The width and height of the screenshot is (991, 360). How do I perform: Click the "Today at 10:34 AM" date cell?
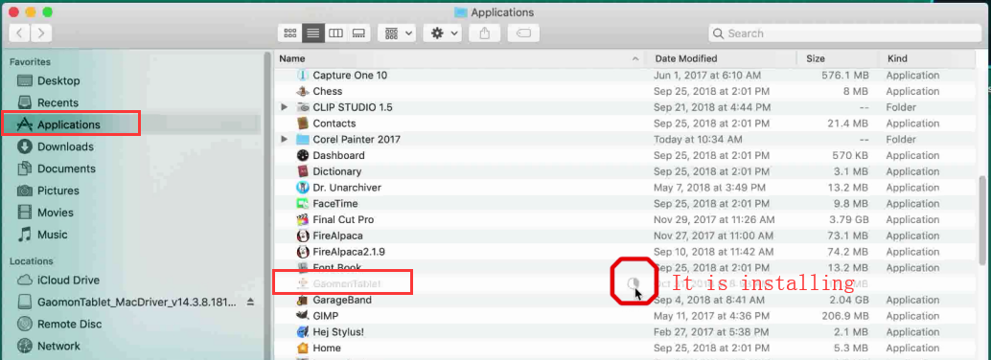[x=699, y=139]
